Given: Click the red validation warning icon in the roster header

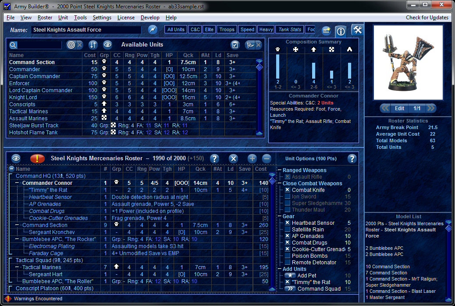Looking at the screenshot, I should click(37, 158).
